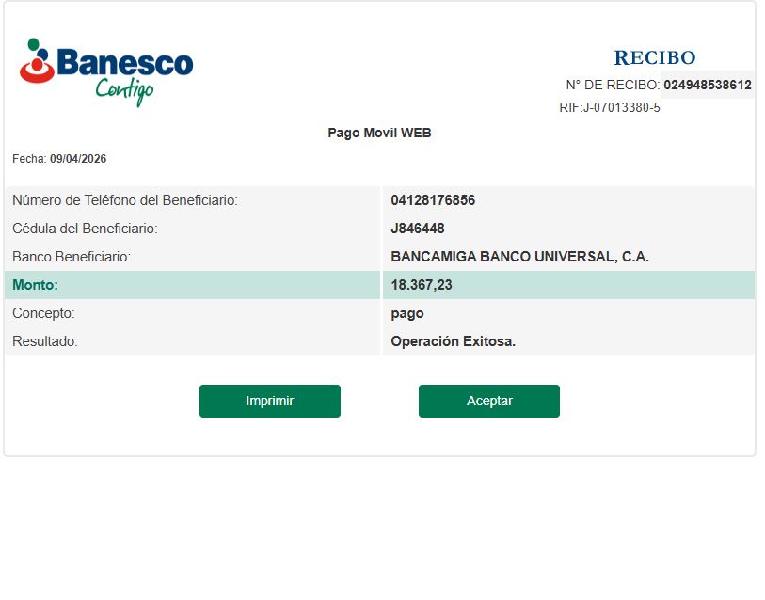
Task: Click the Pago Movil WEB title
Action: click(x=379, y=134)
